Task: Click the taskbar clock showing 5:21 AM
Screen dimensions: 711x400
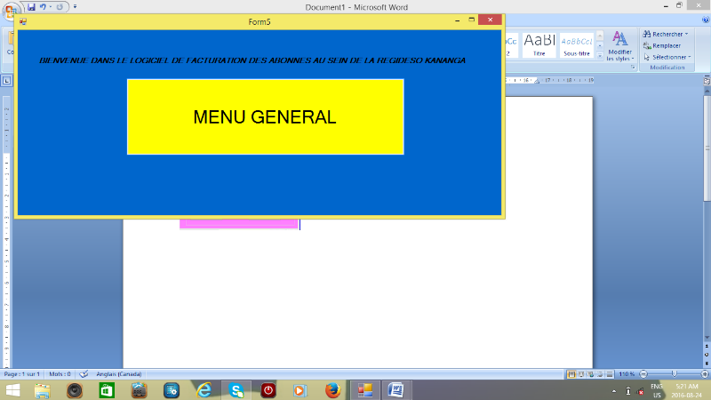Action: (x=686, y=391)
